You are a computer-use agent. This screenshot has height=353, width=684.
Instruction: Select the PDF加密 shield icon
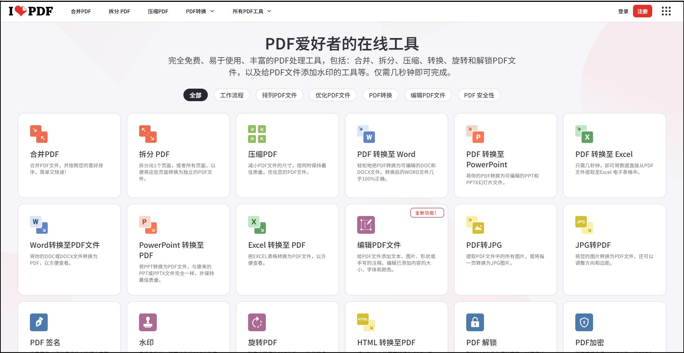pos(584,322)
